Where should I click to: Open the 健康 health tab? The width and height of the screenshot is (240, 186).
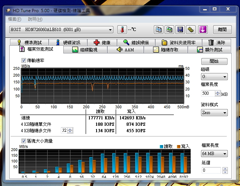coord(102,42)
